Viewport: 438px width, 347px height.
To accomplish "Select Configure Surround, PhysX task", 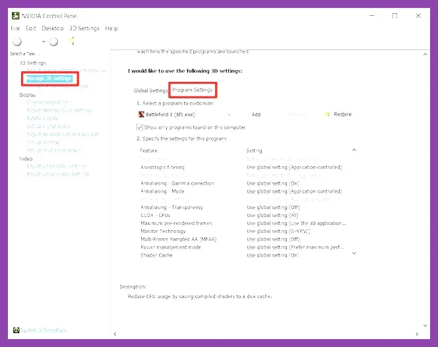I will (x=58, y=86).
